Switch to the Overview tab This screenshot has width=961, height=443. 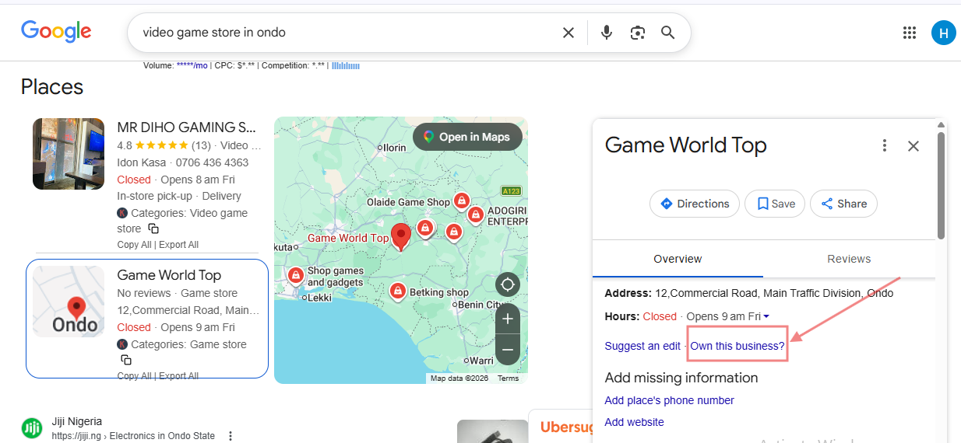[678, 259]
